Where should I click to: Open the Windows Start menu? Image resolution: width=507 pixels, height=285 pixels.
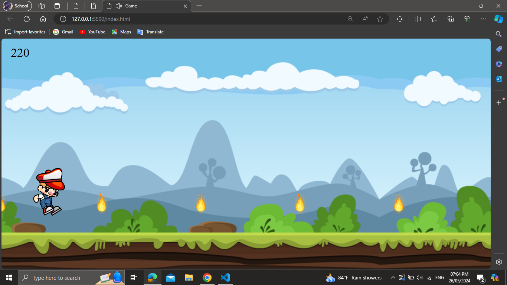pyautogui.click(x=9, y=278)
